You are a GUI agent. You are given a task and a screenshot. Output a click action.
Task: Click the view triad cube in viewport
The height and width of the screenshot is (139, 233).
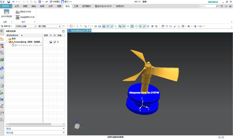click(77, 126)
